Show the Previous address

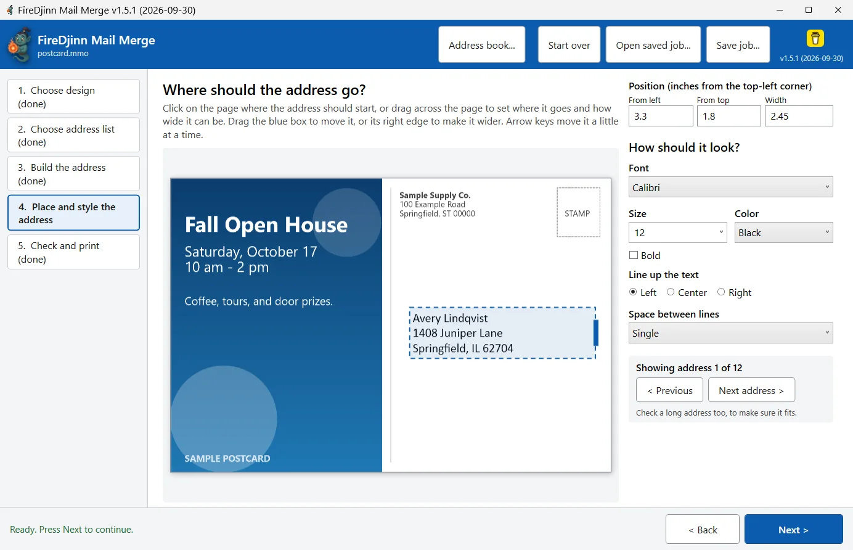click(670, 390)
